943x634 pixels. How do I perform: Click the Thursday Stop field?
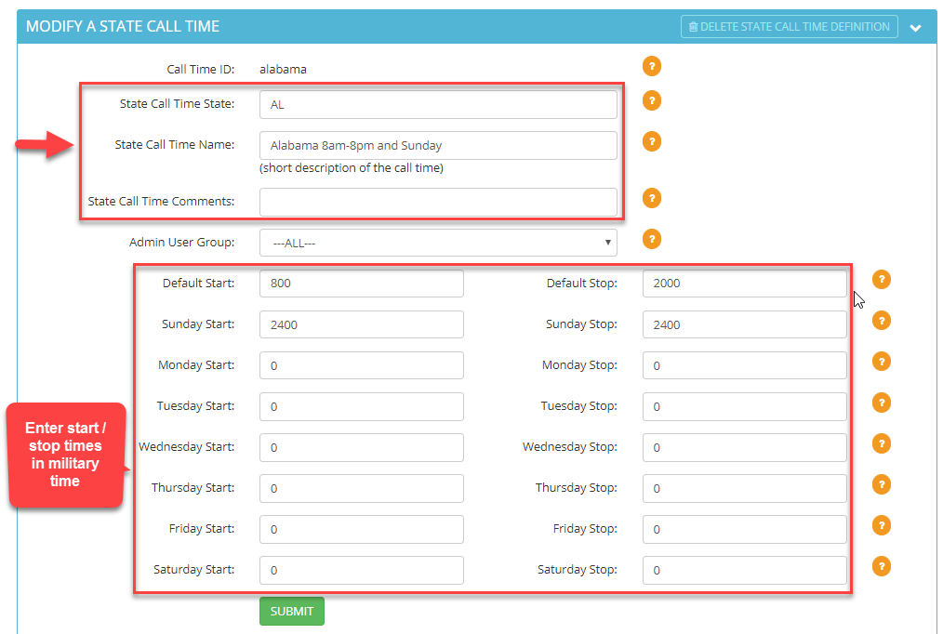click(745, 488)
